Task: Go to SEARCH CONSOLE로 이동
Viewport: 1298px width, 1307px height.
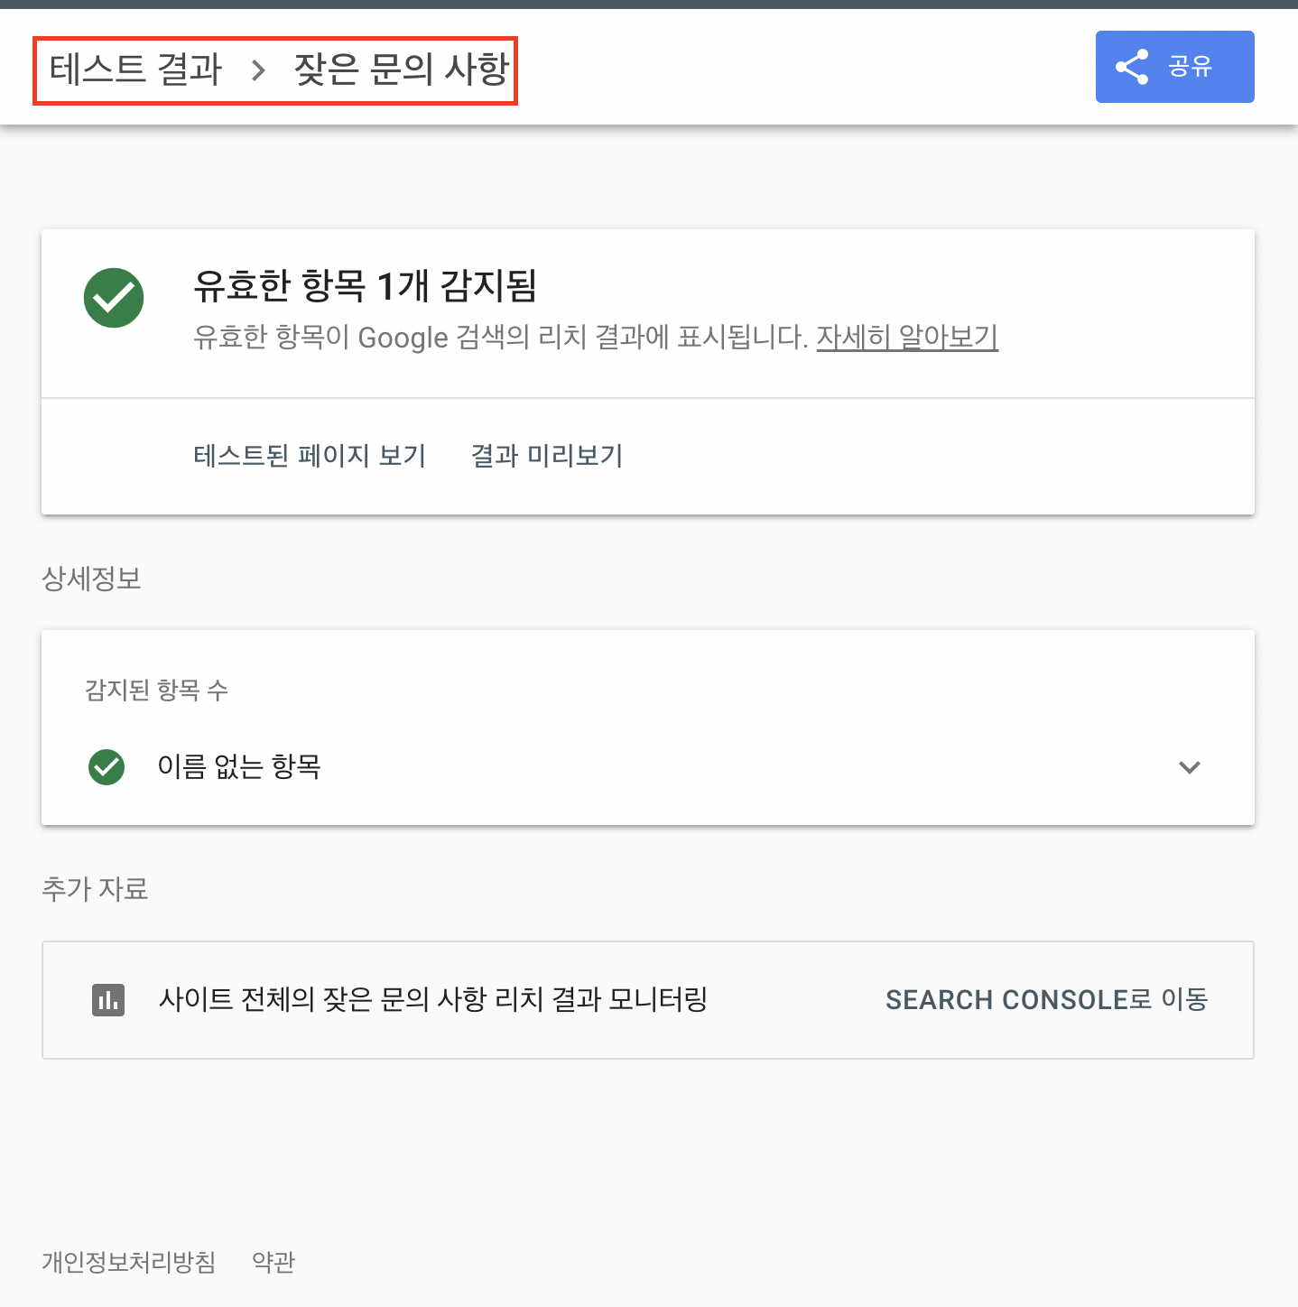Action: point(1046,1000)
